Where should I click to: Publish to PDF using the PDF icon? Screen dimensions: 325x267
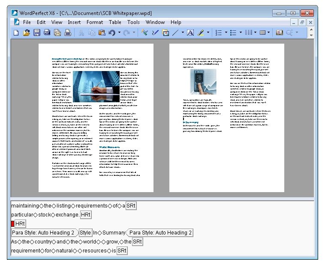click(x=47, y=33)
